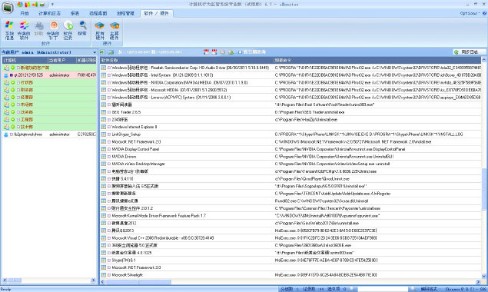Click the software list scroll-up arrow
Image resolution: width=488 pixels, height=292 pixels.
[x=483, y=59]
